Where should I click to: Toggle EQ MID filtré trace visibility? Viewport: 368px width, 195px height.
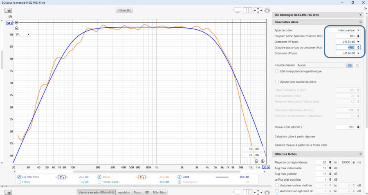click(x=19, y=177)
